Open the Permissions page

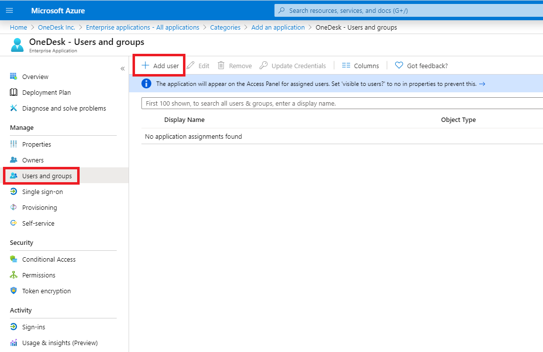coord(39,275)
